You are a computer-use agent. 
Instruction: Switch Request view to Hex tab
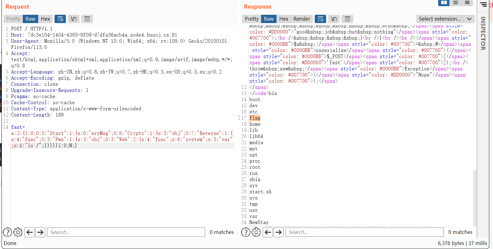tap(45, 19)
